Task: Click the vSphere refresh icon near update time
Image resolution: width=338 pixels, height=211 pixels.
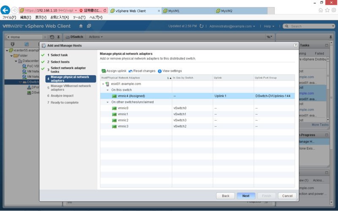Action: tap(202, 26)
